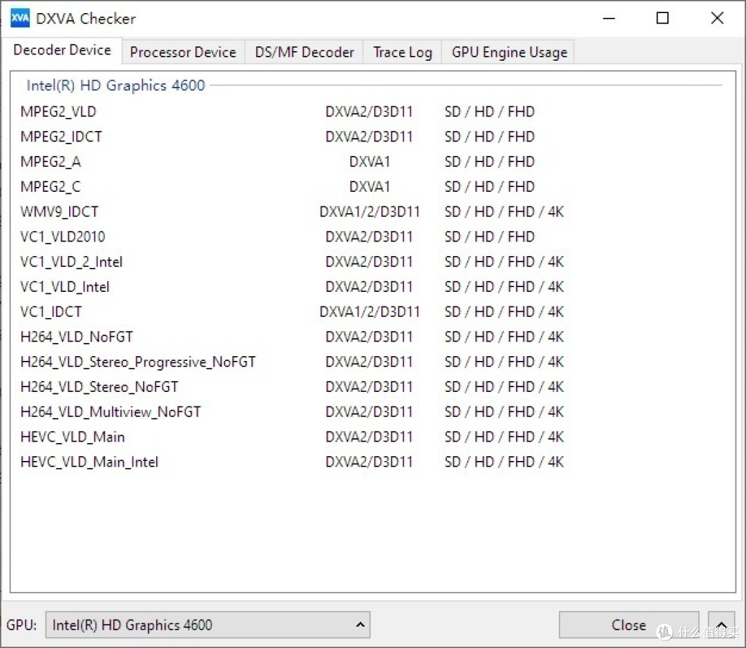
Task: Open the GPU Engine Usage tab
Action: pos(508,52)
